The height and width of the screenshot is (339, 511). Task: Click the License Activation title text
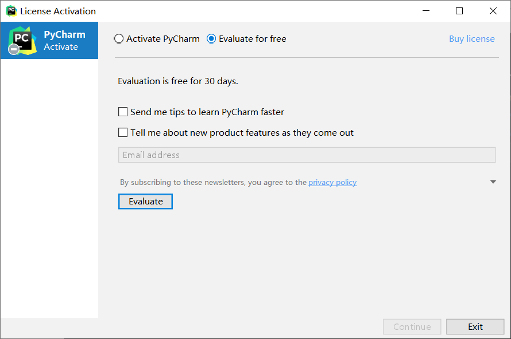[58, 11]
